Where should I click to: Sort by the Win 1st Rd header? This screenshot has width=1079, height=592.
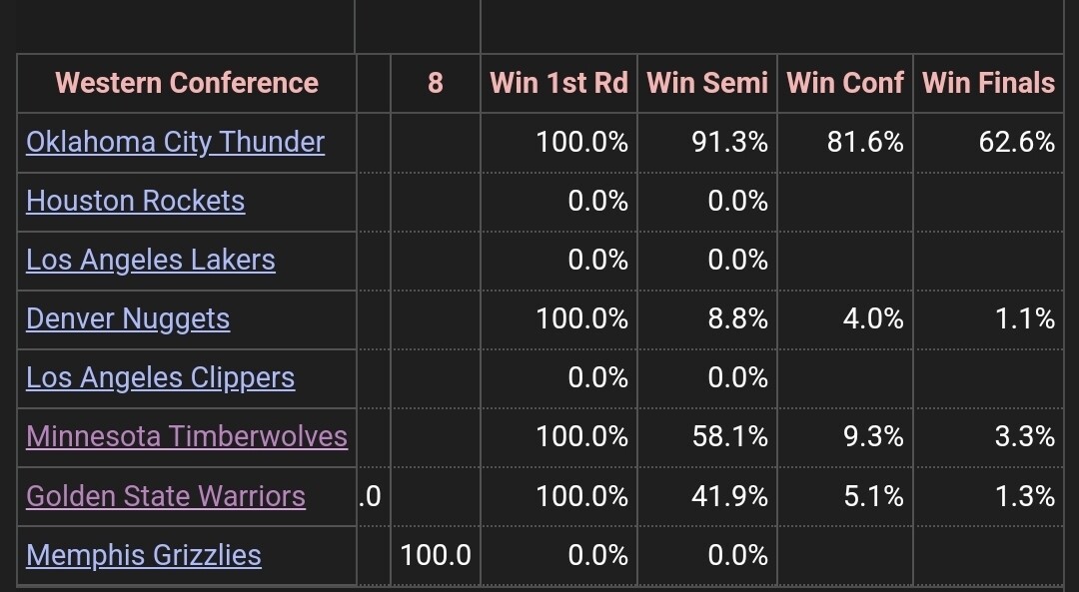(x=558, y=83)
